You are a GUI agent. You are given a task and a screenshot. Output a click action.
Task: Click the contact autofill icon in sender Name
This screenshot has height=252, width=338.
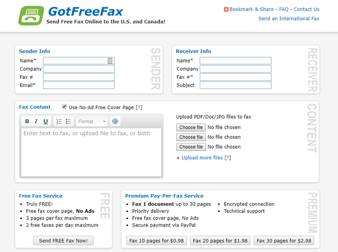[110, 61]
